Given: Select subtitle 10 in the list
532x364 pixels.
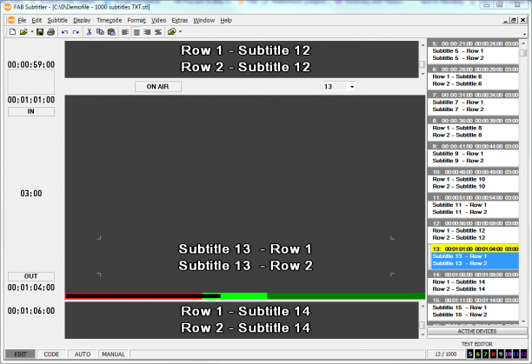Looking at the screenshot, I should [473, 179].
